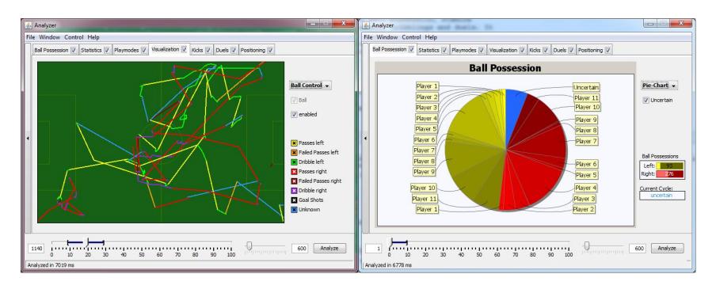Open Control menu in right Analyzer window
Screen dimensions: 716x293
pyautogui.click(x=411, y=37)
